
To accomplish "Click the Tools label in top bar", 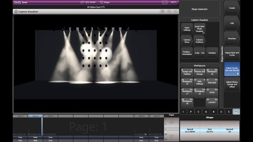I will point(25,2).
